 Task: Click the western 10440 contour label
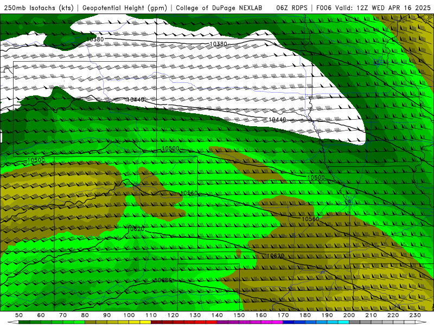click(135, 100)
